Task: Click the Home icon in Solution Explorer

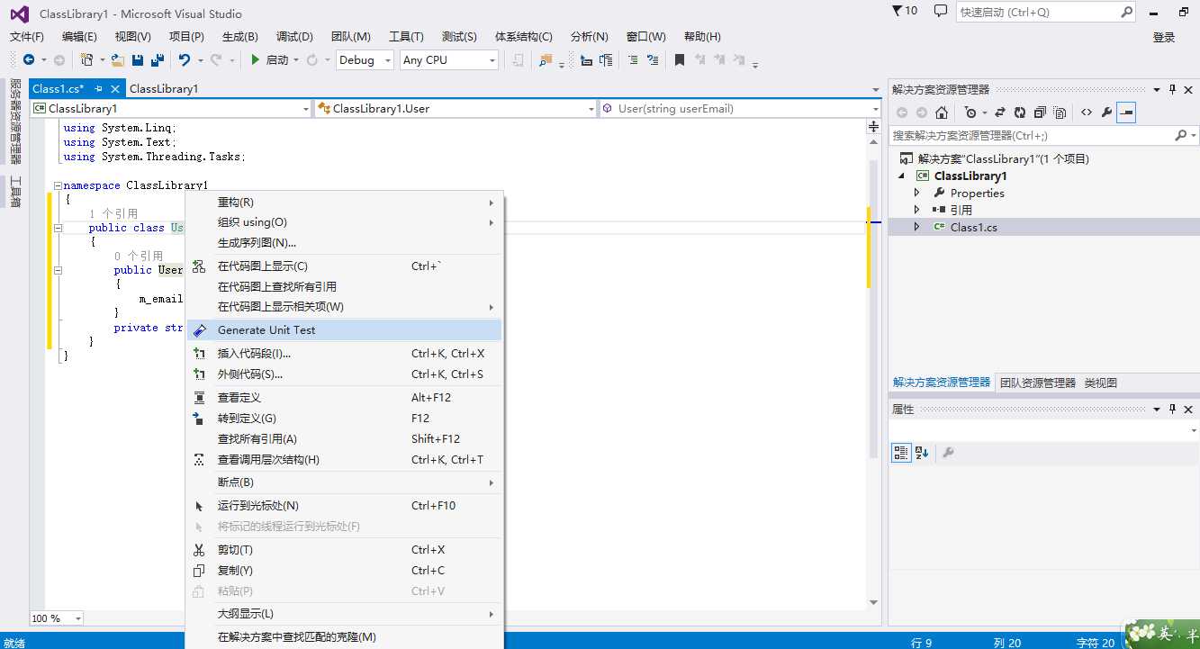Action: pos(942,113)
